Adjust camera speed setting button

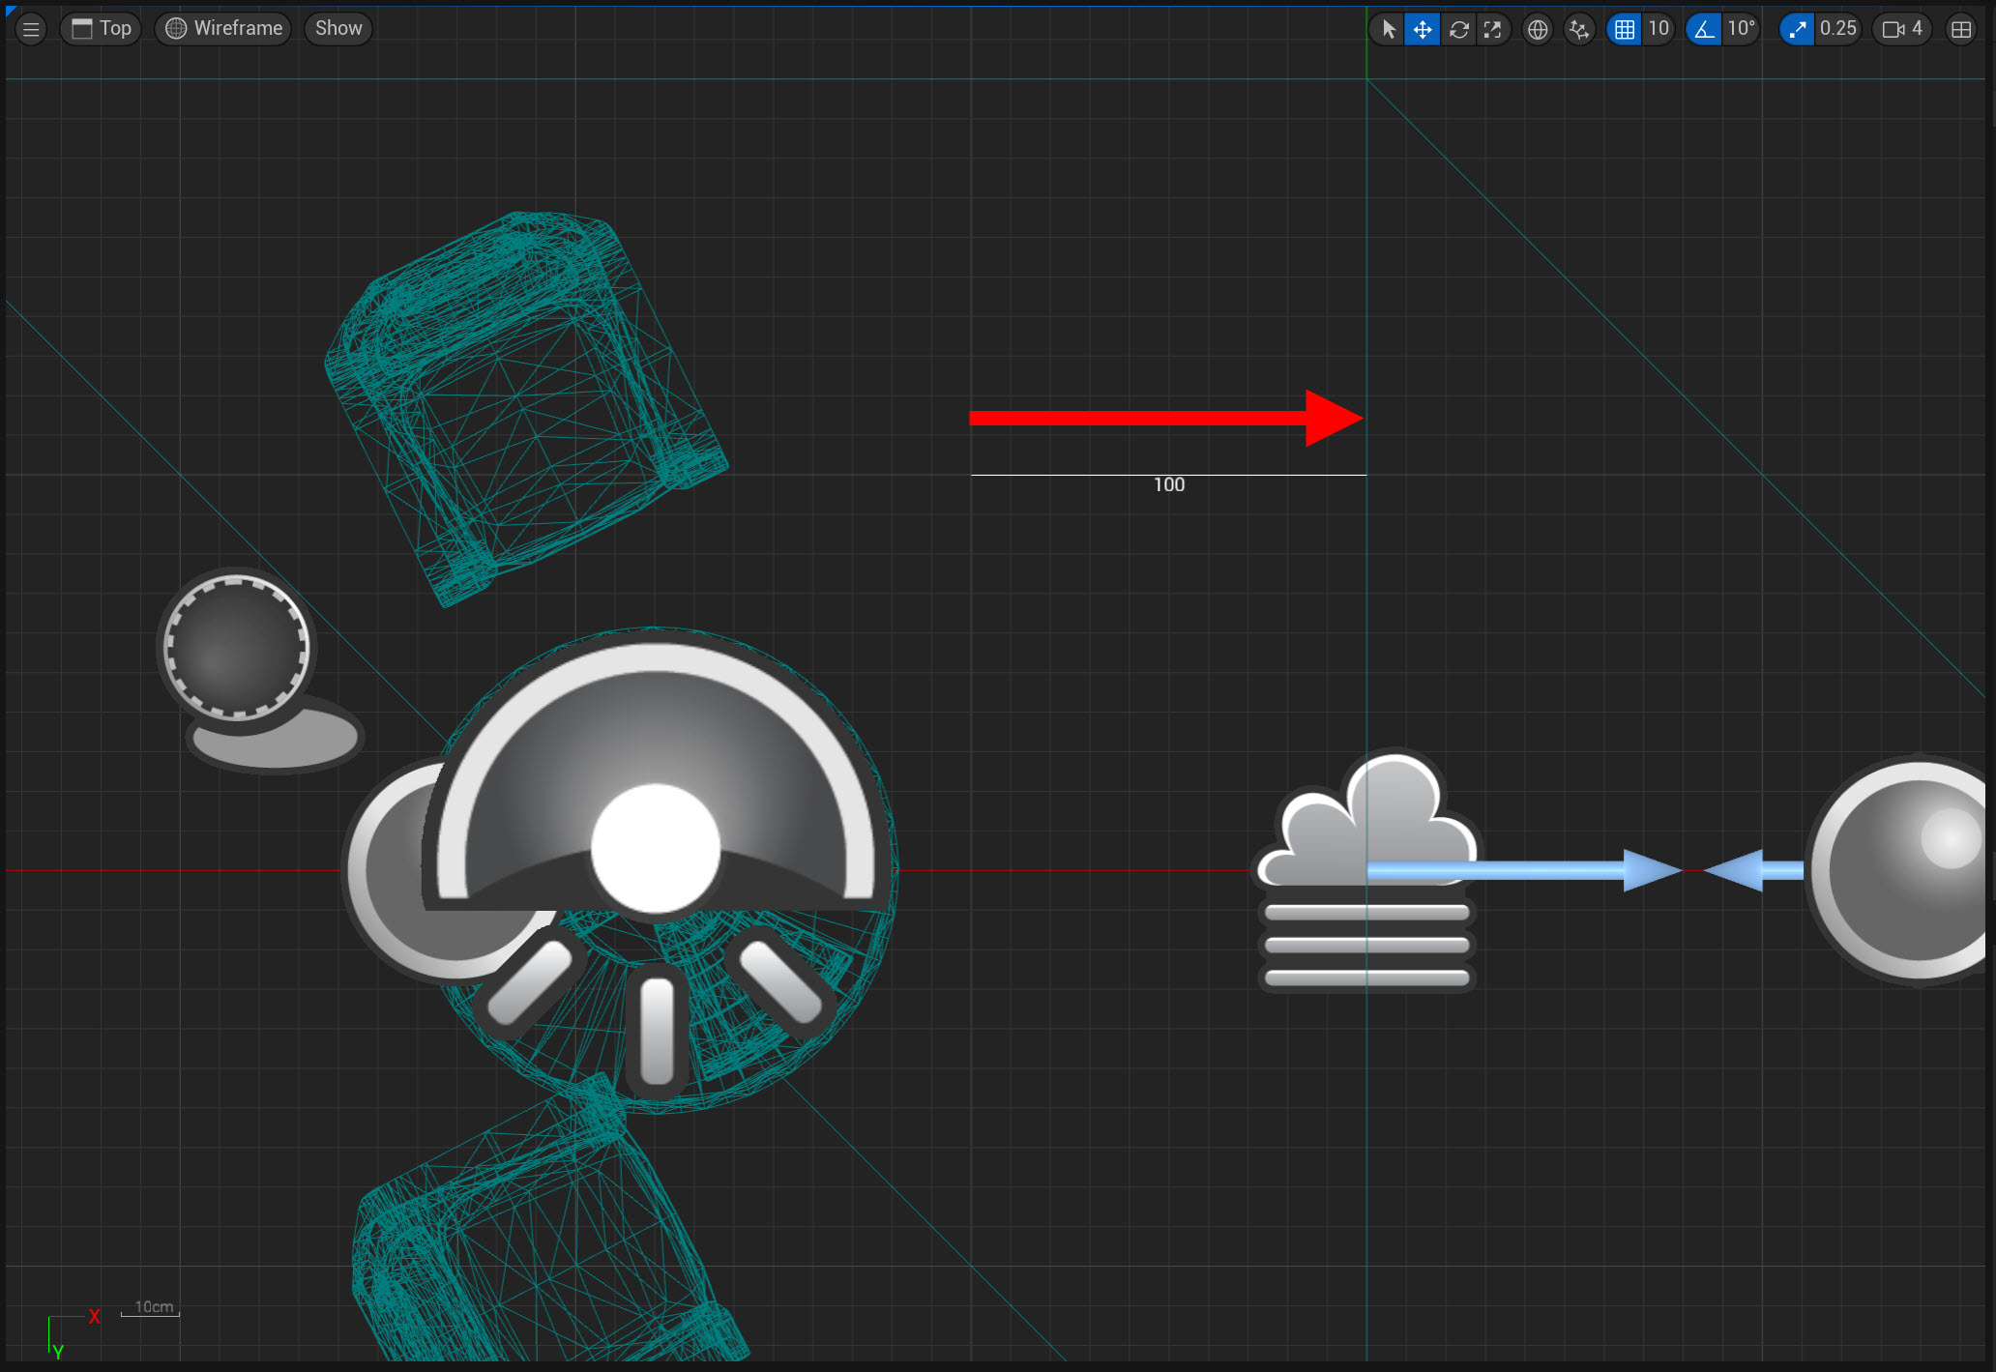(1901, 29)
